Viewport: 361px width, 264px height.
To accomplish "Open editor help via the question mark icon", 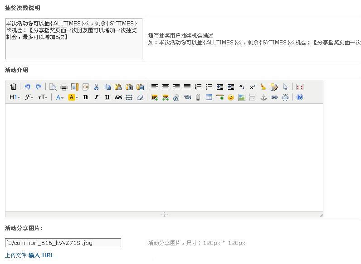I will click(x=300, y=97).
